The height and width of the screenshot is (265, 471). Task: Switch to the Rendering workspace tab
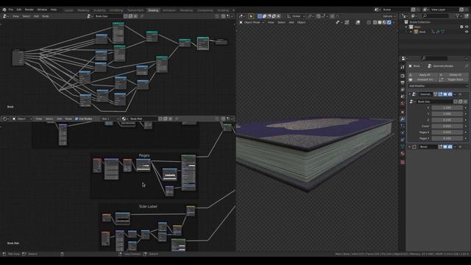point(186,10)
